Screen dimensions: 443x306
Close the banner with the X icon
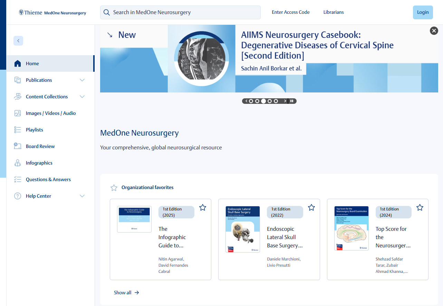tap(434, 31)
